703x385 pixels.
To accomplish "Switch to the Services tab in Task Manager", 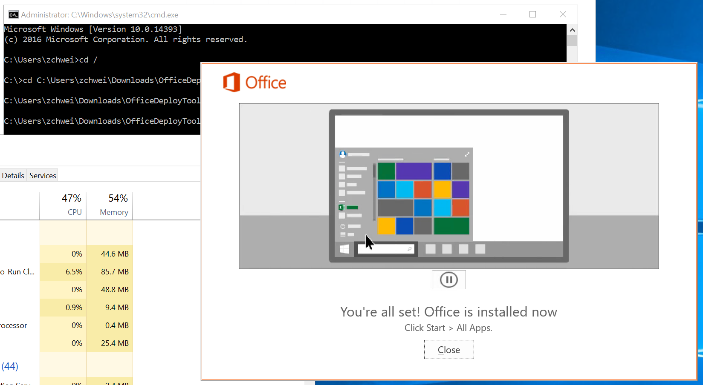I will [x=42, y=175].
